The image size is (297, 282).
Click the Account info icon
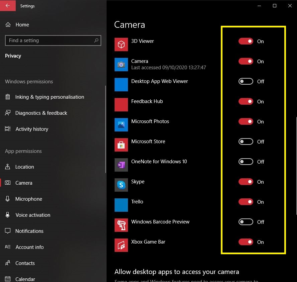pyautogui.click(x=8, y=247)
